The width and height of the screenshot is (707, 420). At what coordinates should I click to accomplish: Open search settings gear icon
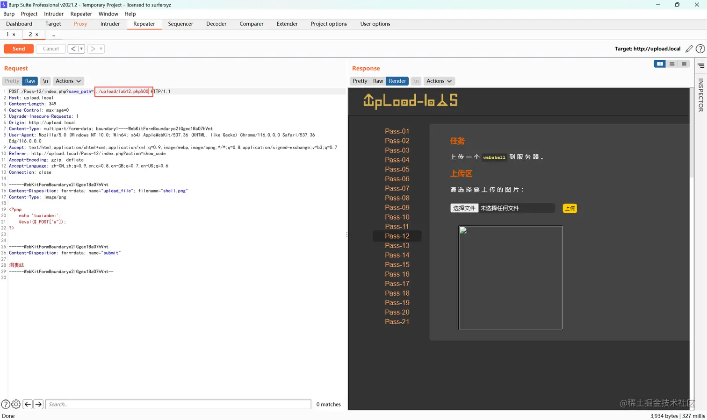point(16,404)
